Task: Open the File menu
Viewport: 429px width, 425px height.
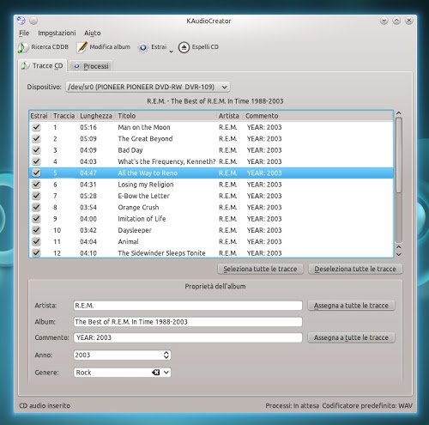Action: 24,33
